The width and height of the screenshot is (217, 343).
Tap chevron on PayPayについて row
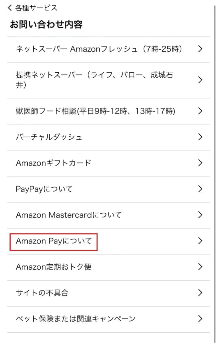pyautogui.click(x=200, y=189)
